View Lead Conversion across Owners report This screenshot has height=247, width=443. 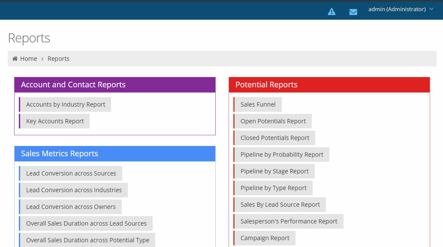[71, 207]
